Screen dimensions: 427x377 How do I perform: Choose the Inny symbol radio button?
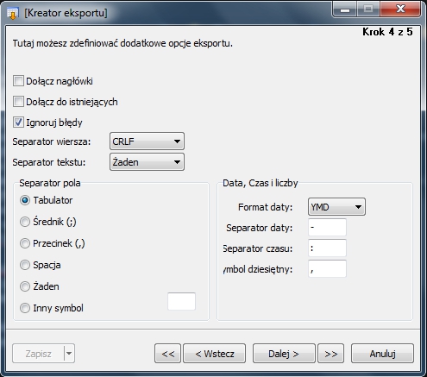coord(25,308)
